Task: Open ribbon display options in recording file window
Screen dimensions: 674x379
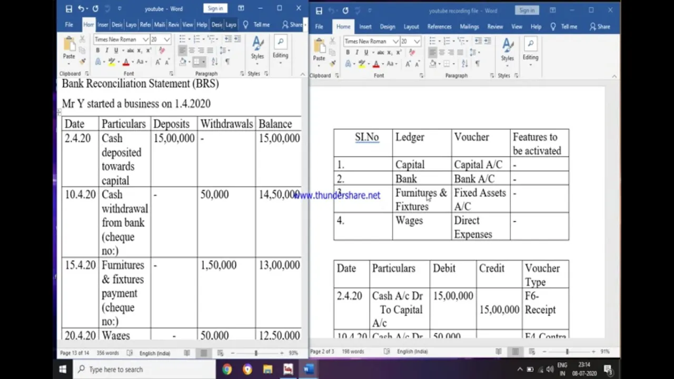Action: point(553,10)
